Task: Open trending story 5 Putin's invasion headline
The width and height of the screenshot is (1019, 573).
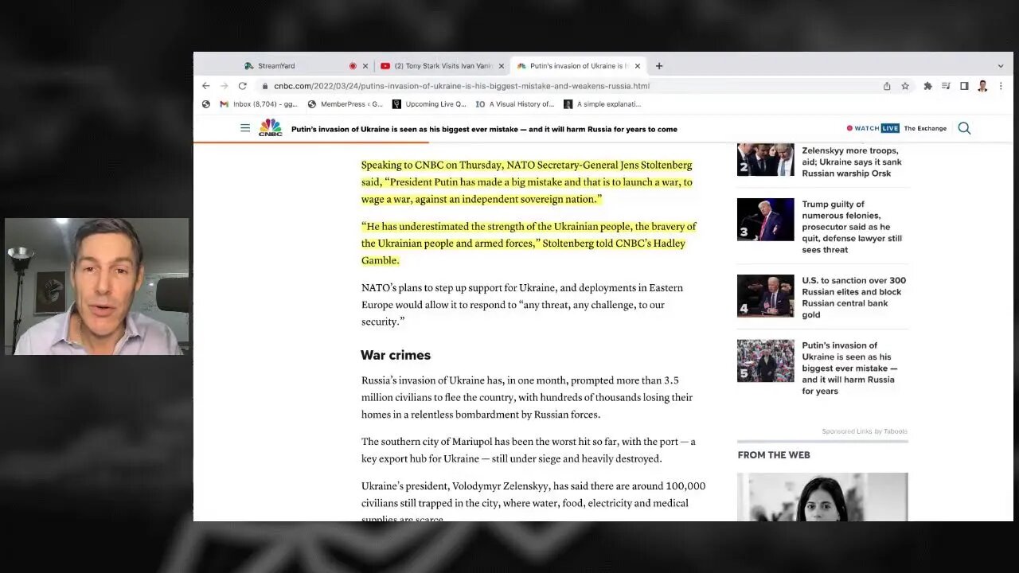Action: pyautogui.click(x=849, y=368)
